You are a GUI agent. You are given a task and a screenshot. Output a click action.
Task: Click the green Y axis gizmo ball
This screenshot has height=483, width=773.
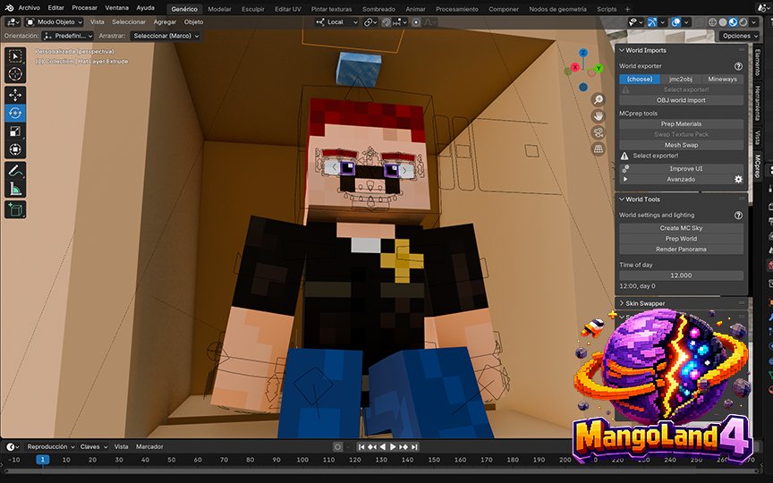point(599,68)
